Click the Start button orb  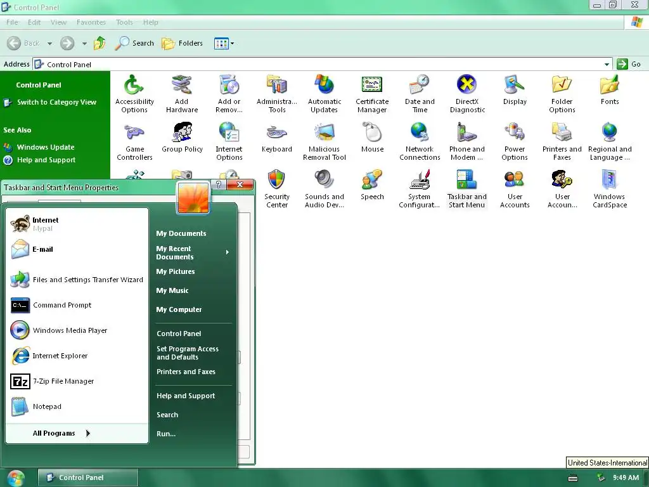[x=16, y=478]
